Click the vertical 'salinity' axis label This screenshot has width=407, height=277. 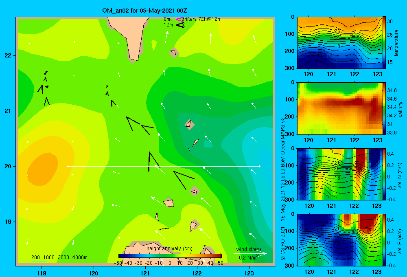click(x=401, y=109)
